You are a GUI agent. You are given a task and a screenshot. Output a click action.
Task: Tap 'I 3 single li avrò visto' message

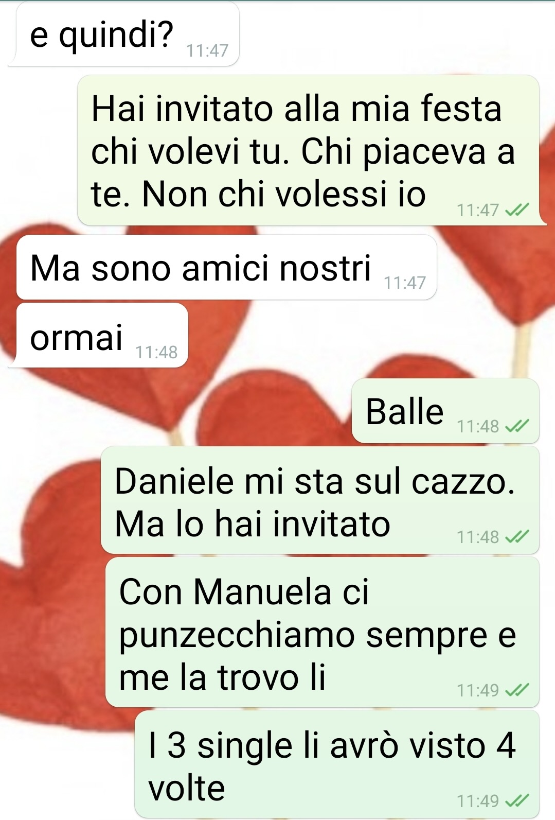pos(337,764)
